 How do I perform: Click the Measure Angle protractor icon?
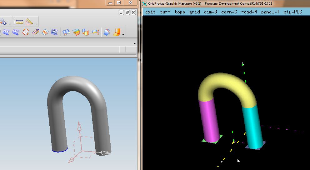click(x=29, y=22)
